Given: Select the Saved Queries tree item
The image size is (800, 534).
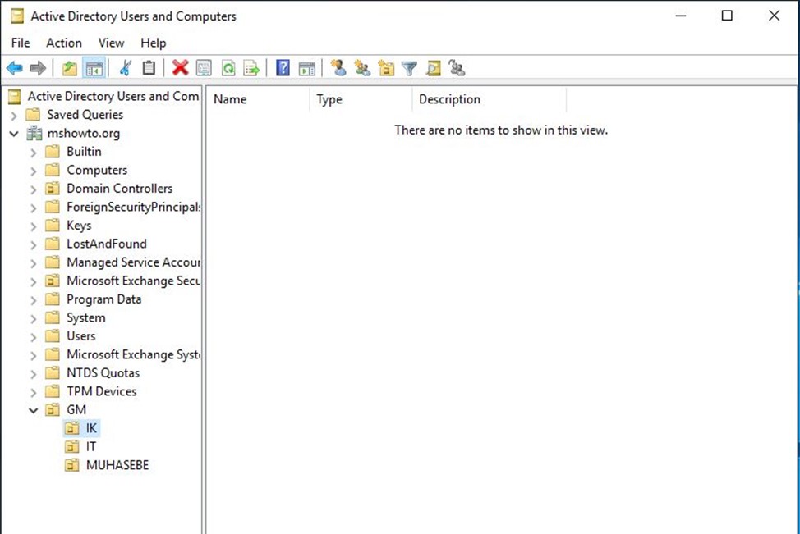Looking at the screenshot, I should pyautogui.click(x=85, y=115).
